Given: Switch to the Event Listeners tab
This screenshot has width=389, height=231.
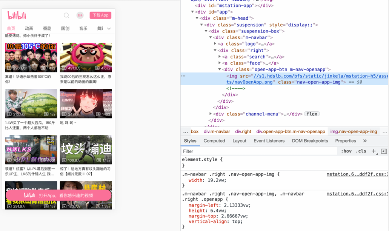Looking at the screenshot, I should (269, 141).
